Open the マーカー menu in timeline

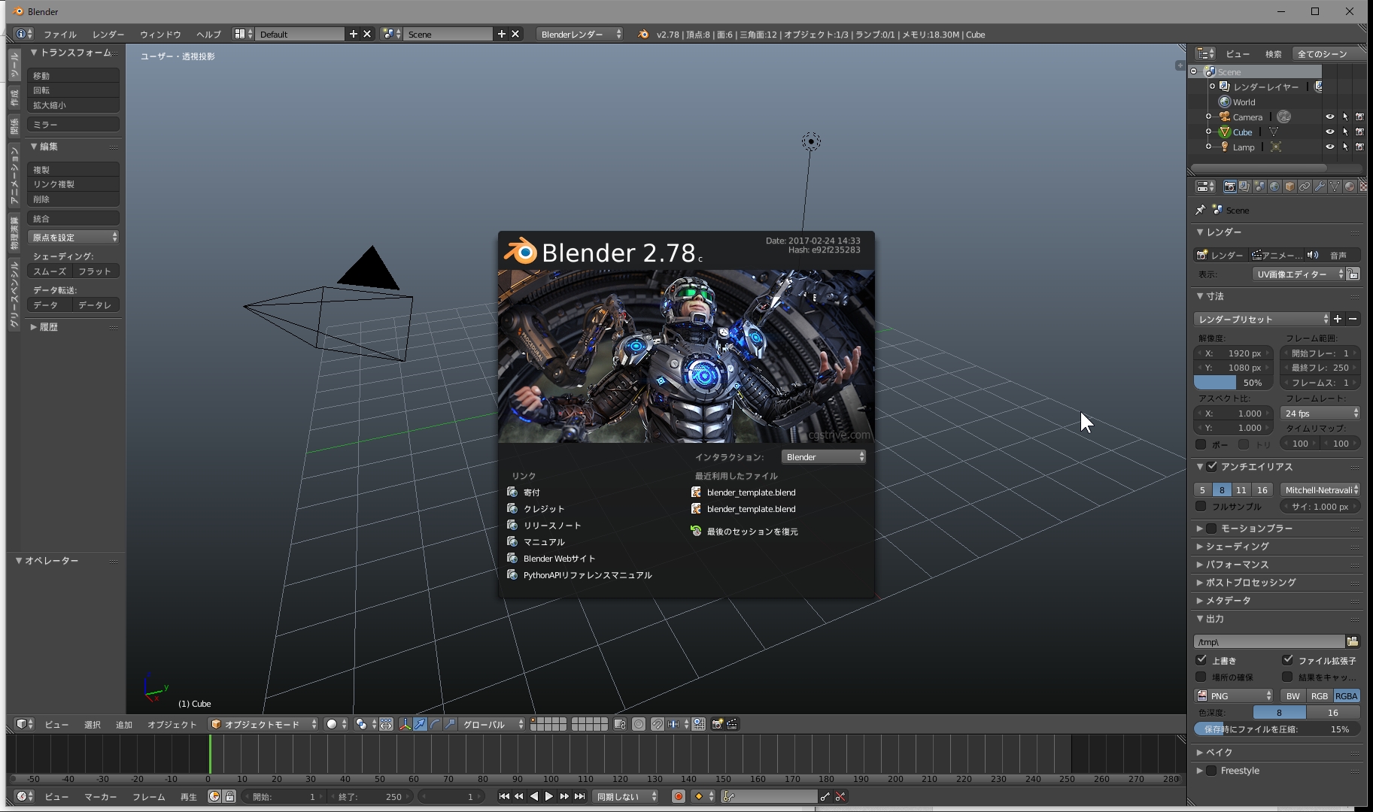100,797
